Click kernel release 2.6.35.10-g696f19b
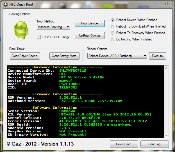 coord(79,118)
